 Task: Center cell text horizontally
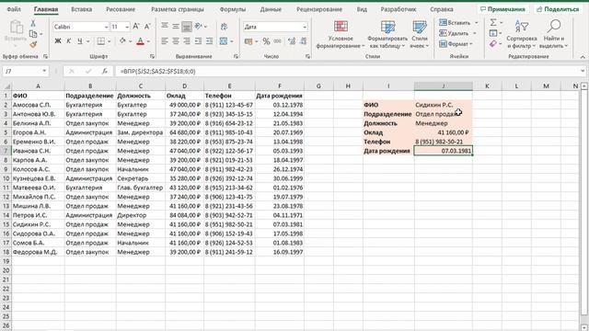[176, 40]
